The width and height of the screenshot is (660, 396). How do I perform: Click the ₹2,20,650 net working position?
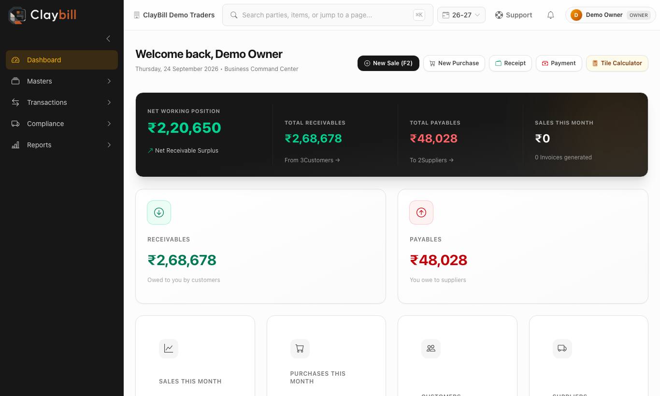(x=184, y=128)
